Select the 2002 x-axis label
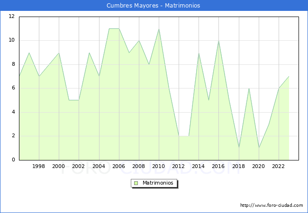This screenshot has height=213, width=308. pos(78,166)
